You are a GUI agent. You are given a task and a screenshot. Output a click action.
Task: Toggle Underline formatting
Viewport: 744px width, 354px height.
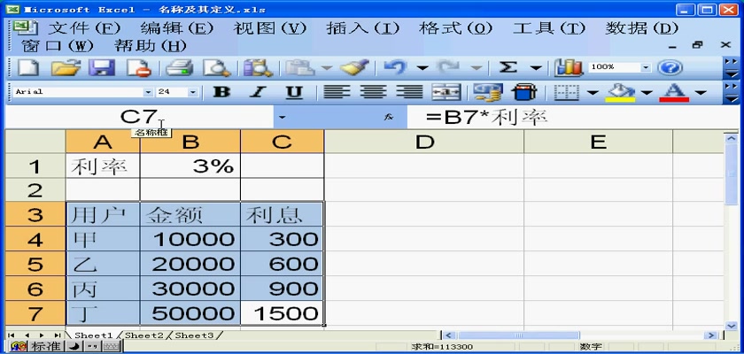(293, 92)
